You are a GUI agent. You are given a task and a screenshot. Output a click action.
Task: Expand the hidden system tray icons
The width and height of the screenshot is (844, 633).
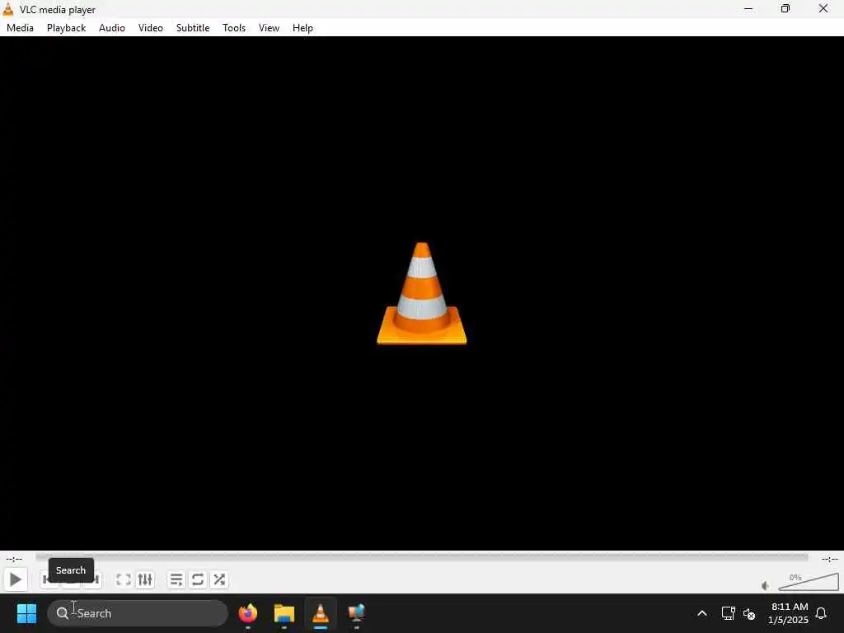pos(702,613)
